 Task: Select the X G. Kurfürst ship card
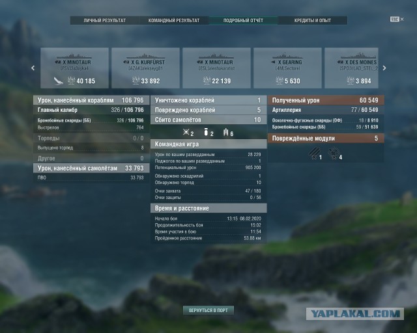[x=145, y=68]
